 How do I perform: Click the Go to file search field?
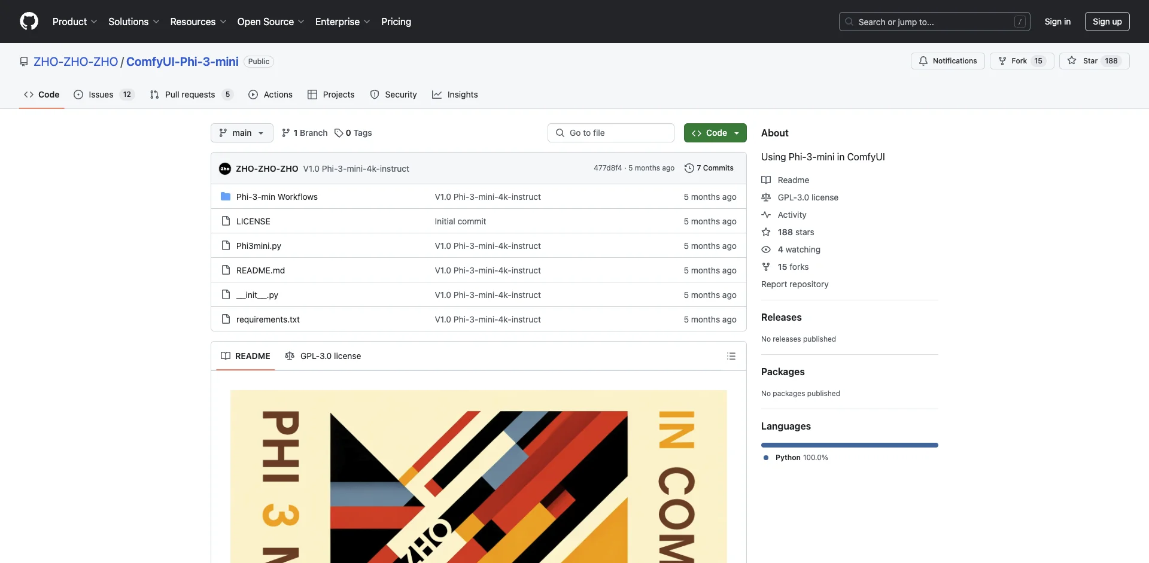pyautogui.click(x=611, y=133)
